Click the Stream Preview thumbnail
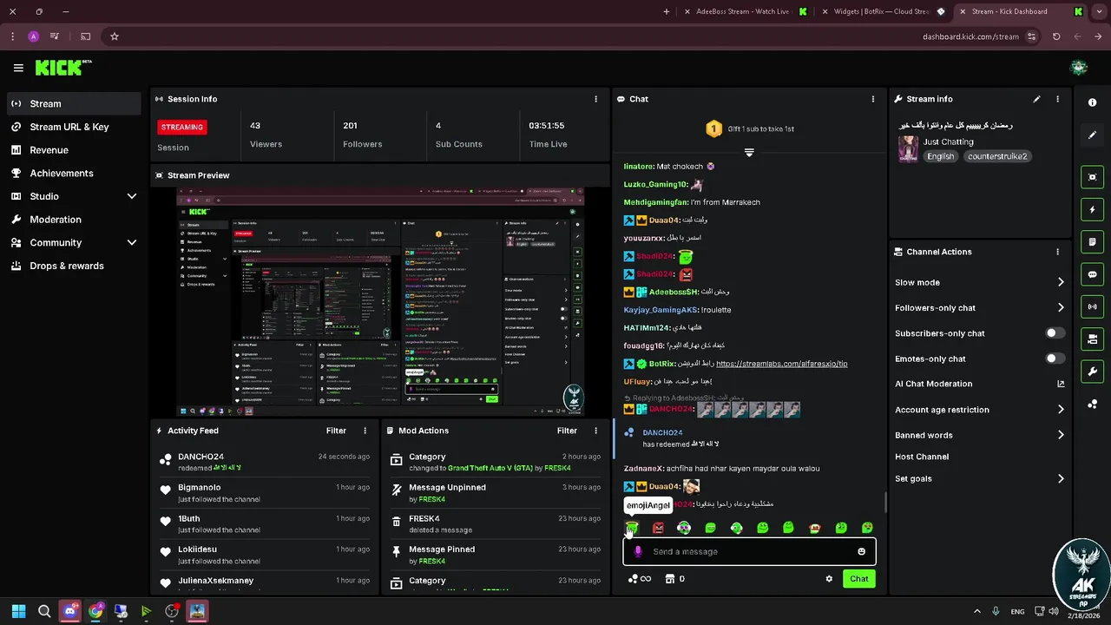The width and height of the screenshot is (1111, 625). 380,301
